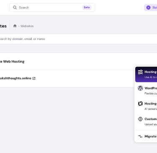This screenshot has height=153, width=157.
Task: Click the Beta badge in search bar
Action: pyautogui.click(x=87, y=8)
